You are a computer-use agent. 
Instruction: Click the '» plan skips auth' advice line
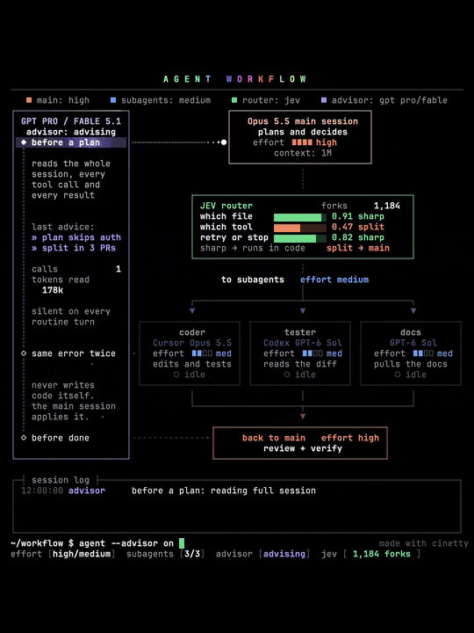click(x=76, y=237)
